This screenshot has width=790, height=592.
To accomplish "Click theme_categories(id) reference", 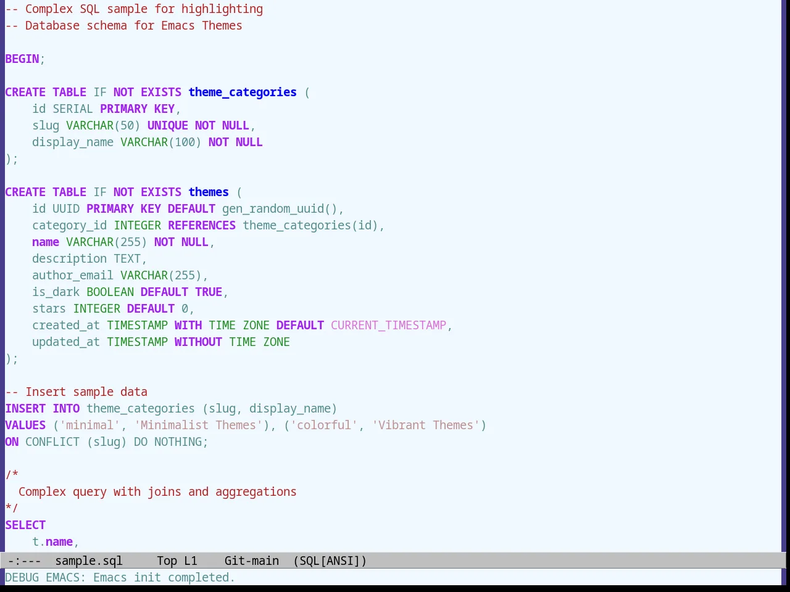I will click(x=310, y=225).
